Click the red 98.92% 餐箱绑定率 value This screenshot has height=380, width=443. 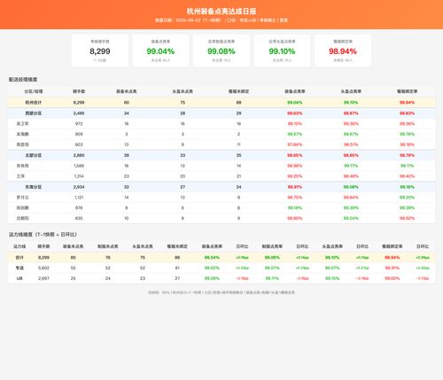[x=407, y=219]
